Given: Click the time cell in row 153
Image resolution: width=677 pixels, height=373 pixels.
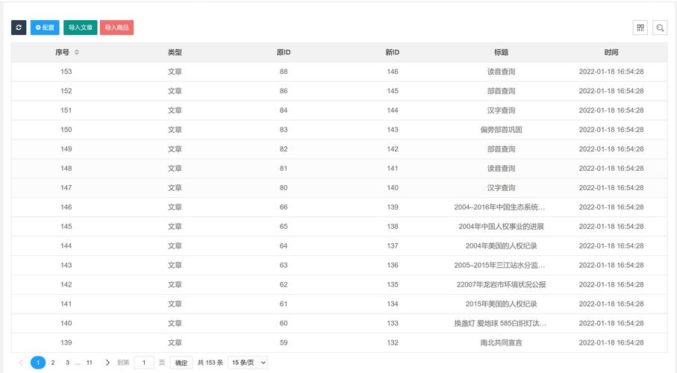Looking at the screenshot, I should [x=611, y=72].
